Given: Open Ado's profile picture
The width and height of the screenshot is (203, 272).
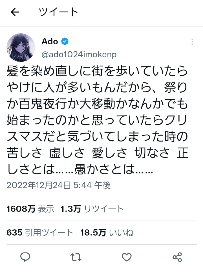Looking at the screenshot, I should [x=21, y=47].
